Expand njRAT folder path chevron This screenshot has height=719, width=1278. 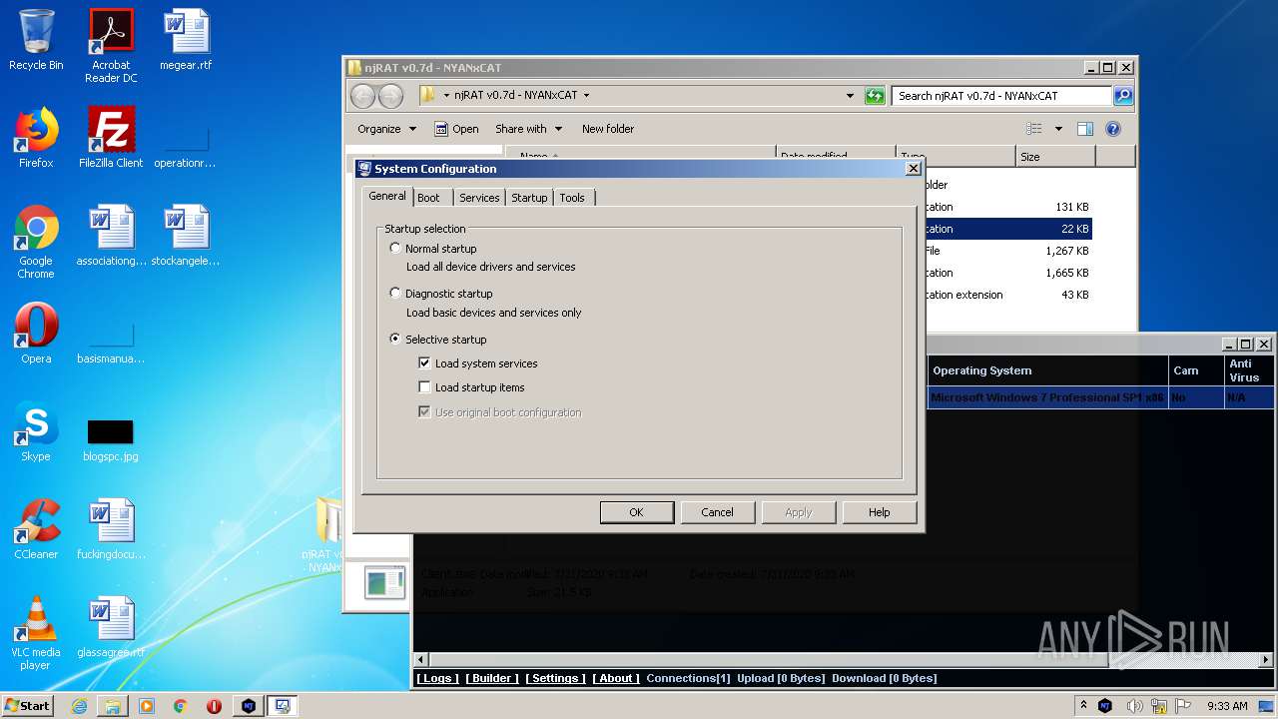click(x=586, y=96)
